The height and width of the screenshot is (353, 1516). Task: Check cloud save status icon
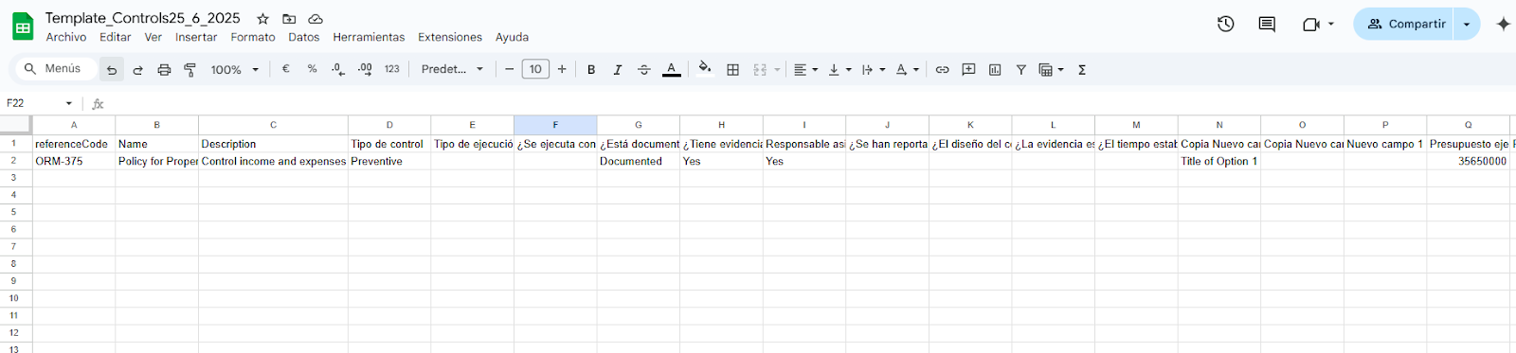pyautogui.click(x=316, y=19)
